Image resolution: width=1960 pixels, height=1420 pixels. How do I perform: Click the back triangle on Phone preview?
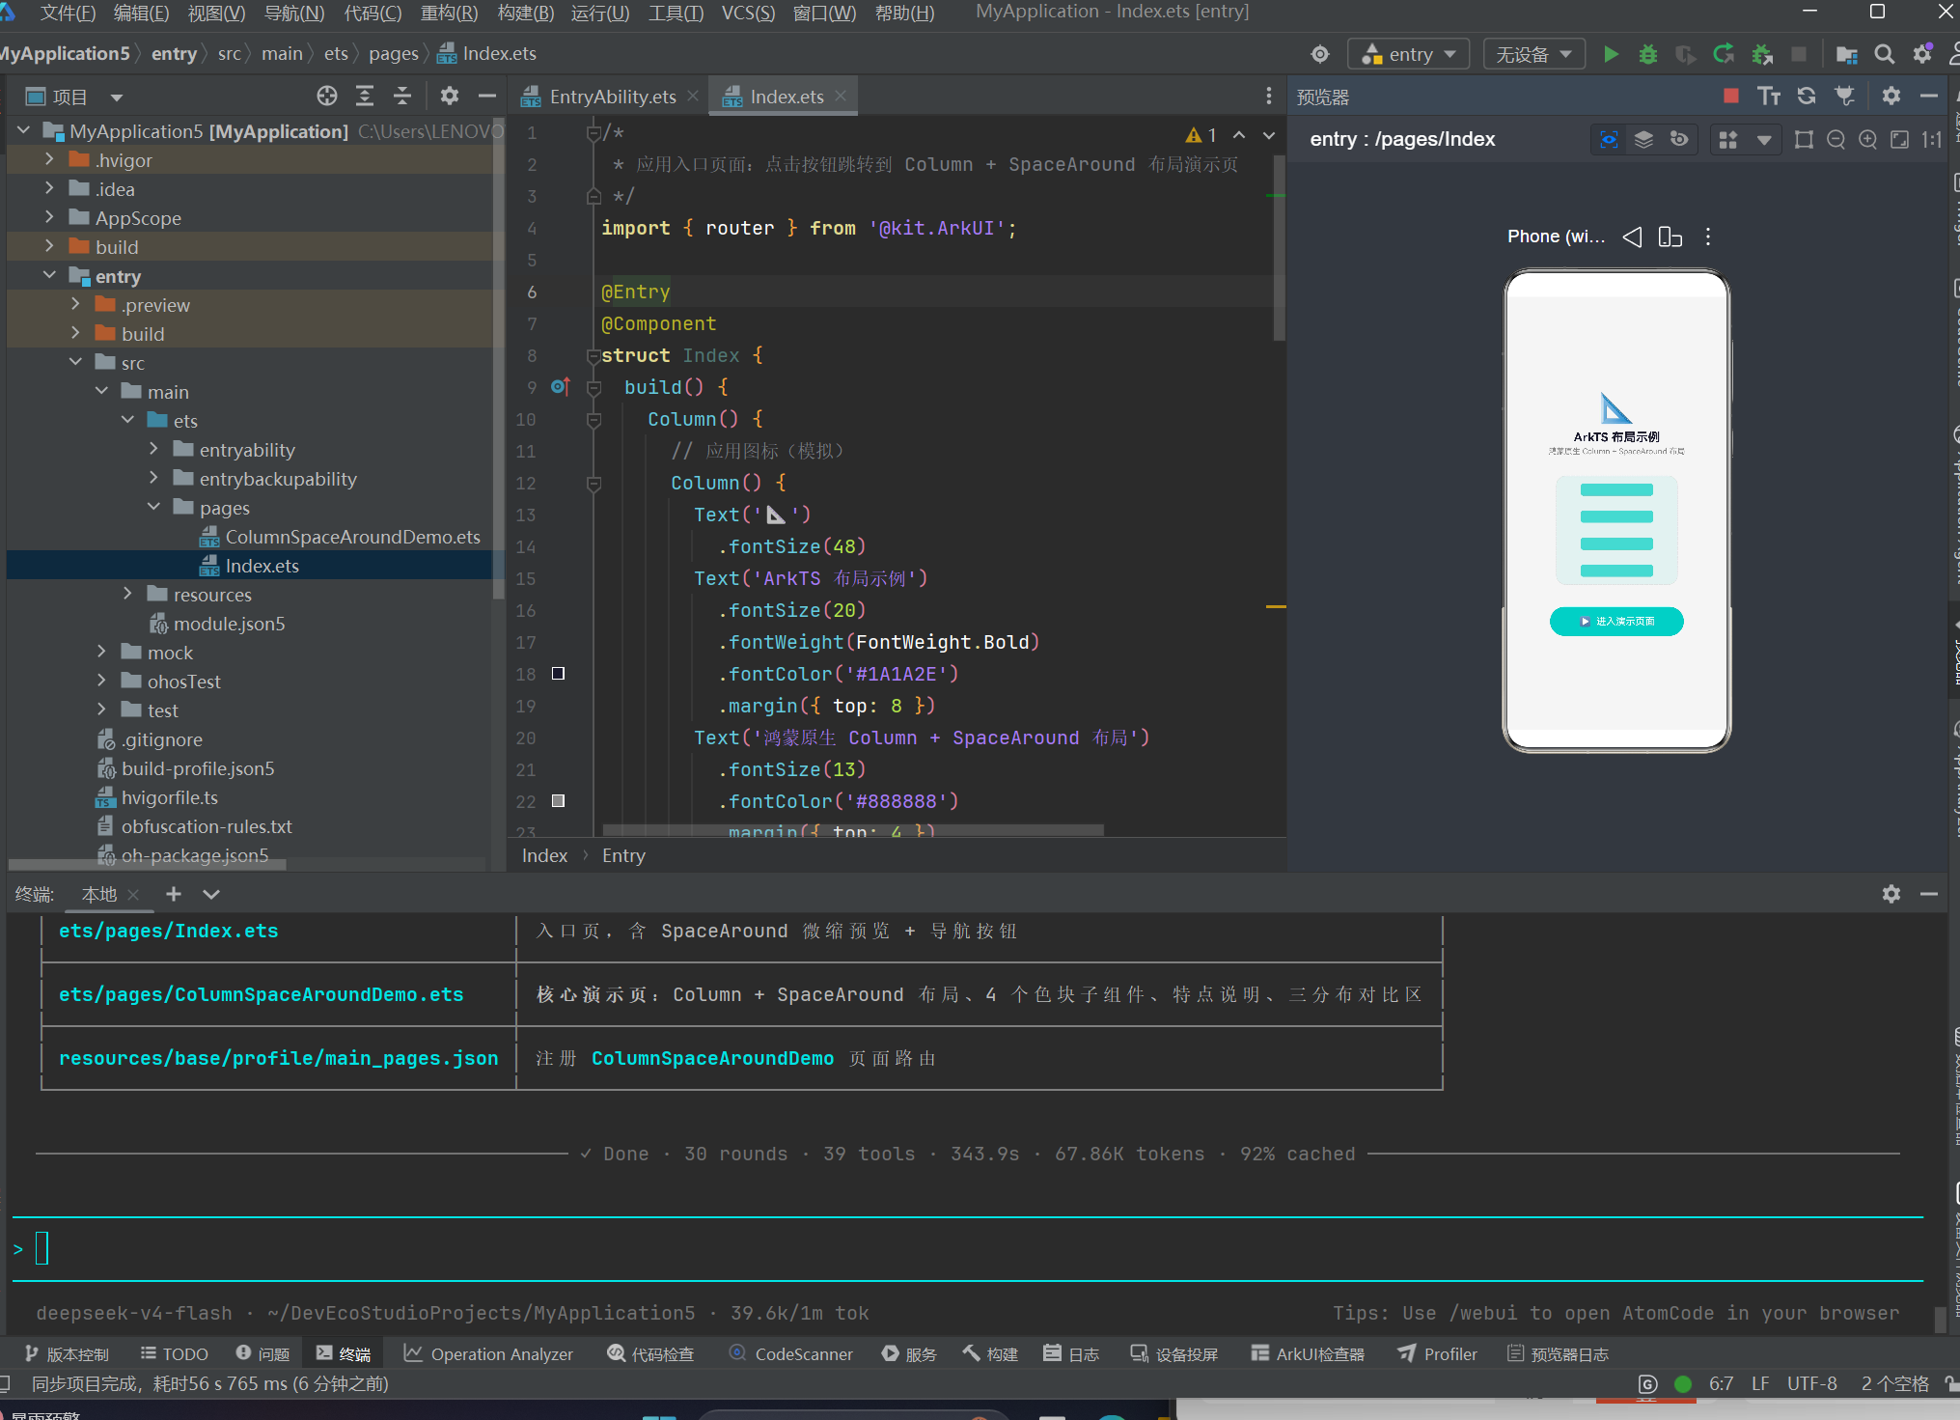(1633, 237)
